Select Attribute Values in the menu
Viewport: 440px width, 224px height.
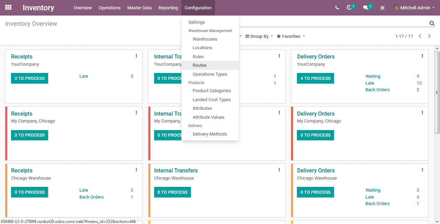click(x=210, y=117)
